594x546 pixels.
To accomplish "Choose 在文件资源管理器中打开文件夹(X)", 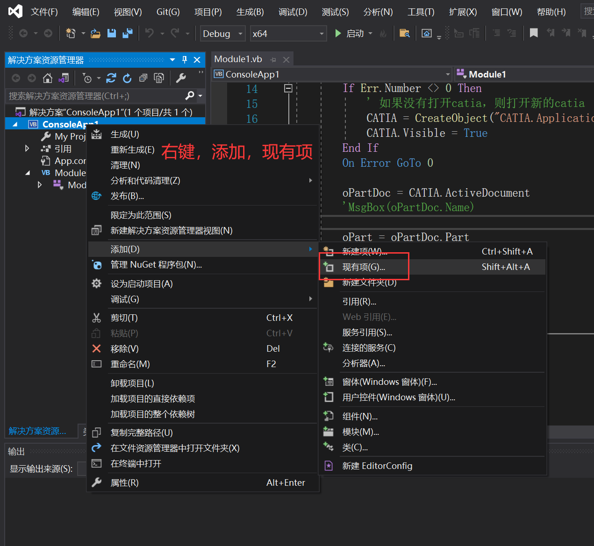I will pyautogui.click(x=203, y=448).
